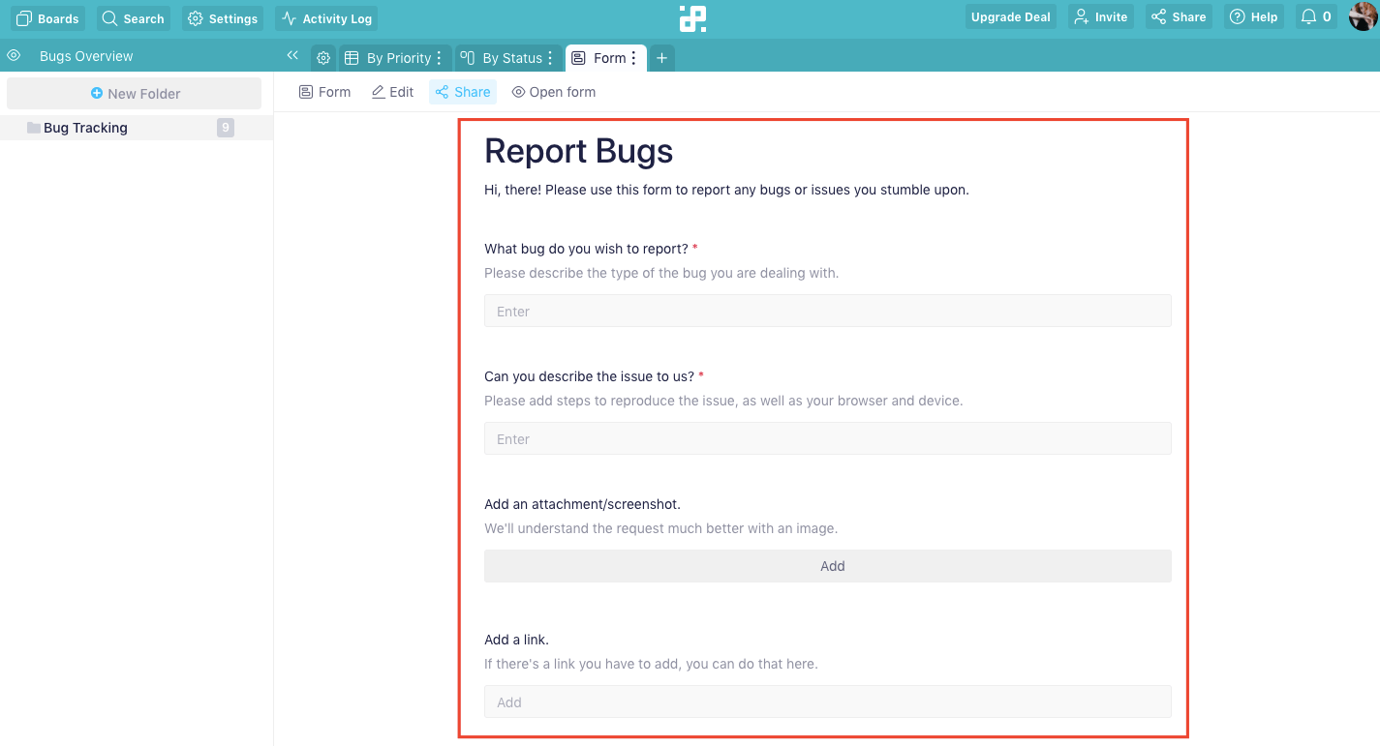
Task: Click the bug report name input field
Action: [x=827, y=312]
